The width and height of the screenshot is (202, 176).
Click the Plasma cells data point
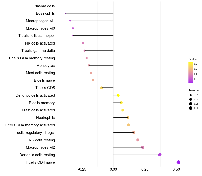coord(62,6)
